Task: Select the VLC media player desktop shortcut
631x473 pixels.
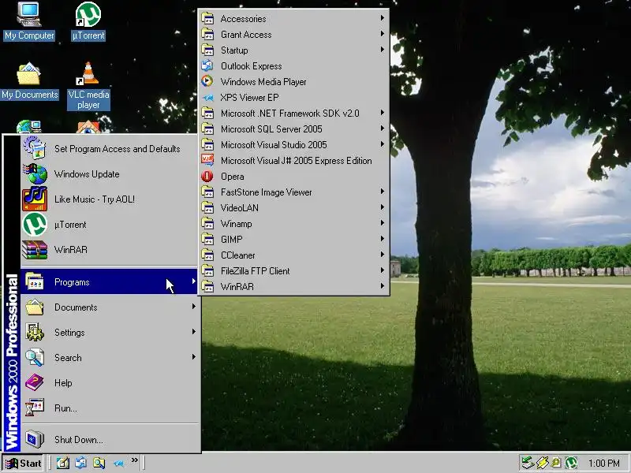Action: pos(88,86)
